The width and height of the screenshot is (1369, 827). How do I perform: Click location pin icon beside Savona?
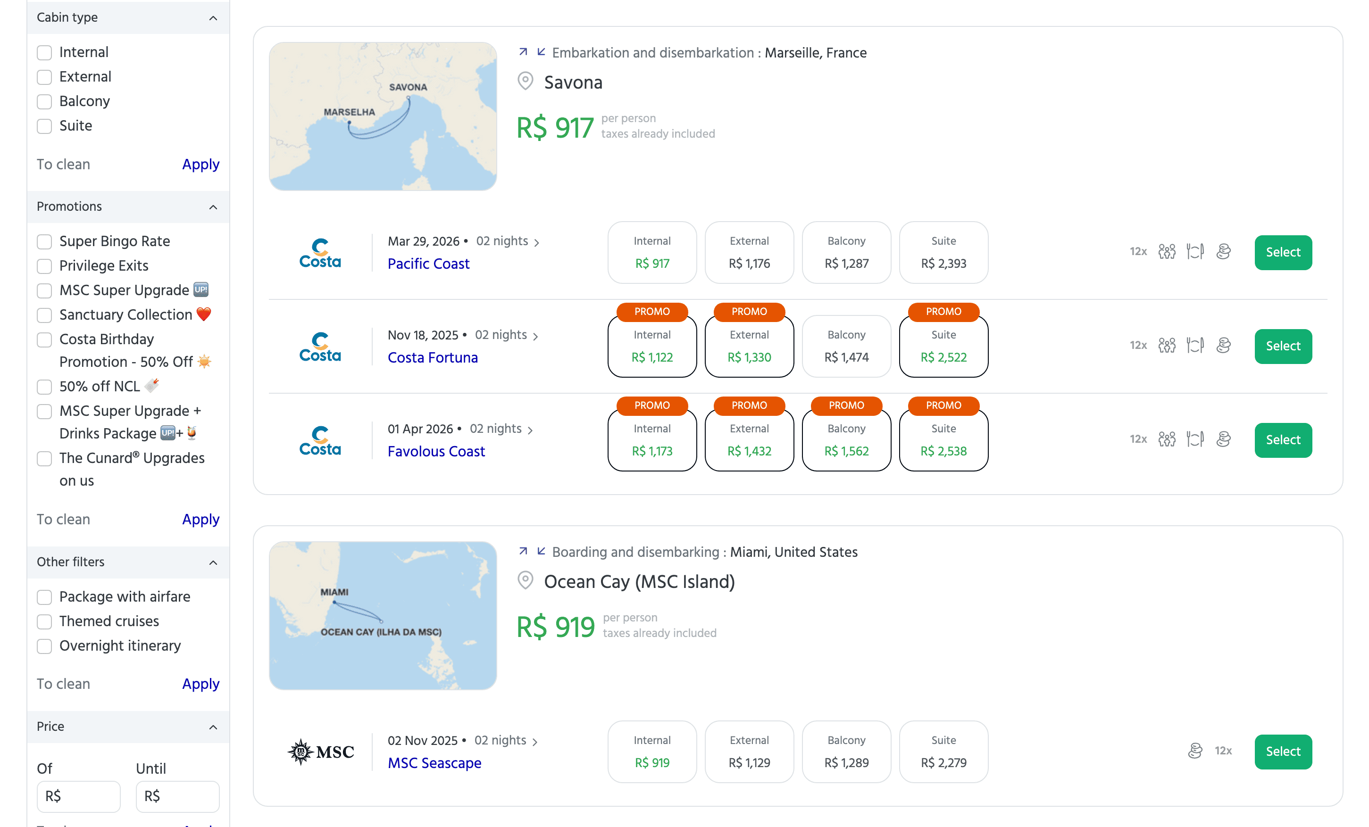pyautogui.click(x=525, y=82)
